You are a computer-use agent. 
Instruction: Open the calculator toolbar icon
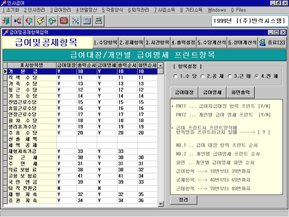tap(87, 21)
